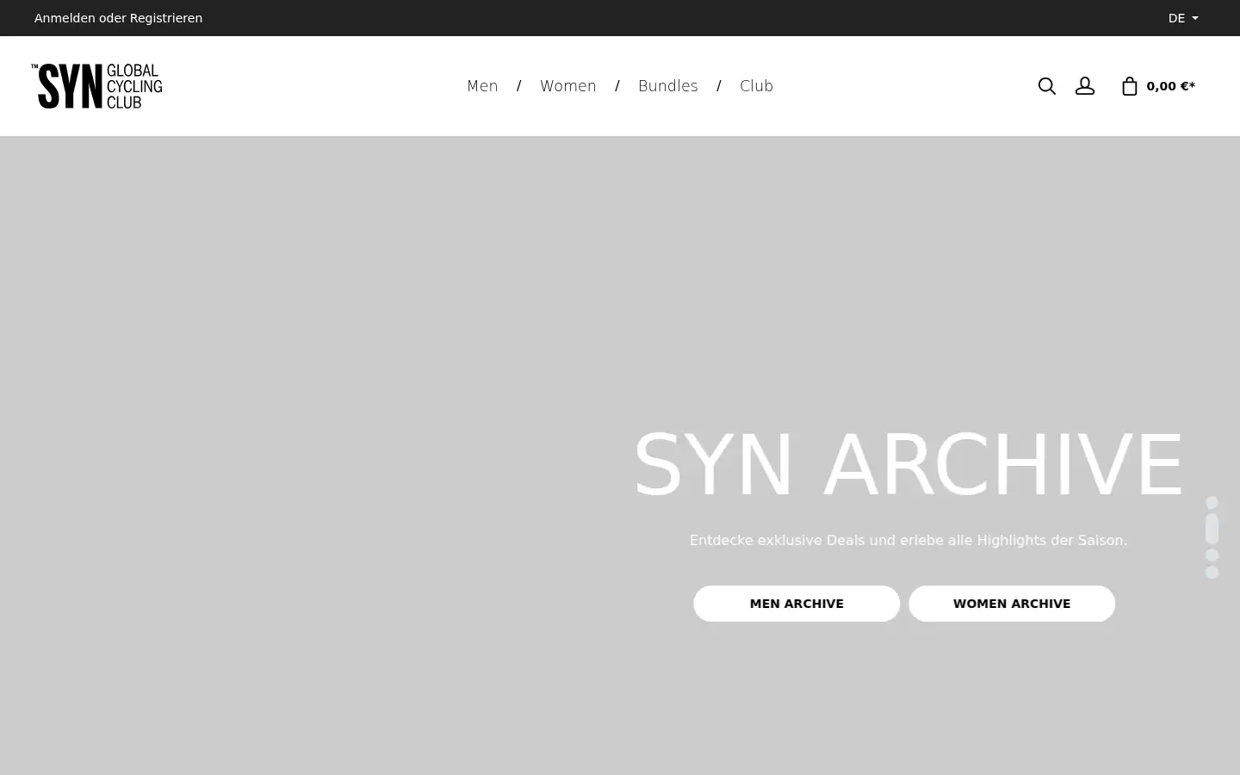Open the Women menu item
This screenshot has width=1240, height=775.
pyautogui.click(x=568, y=86)
